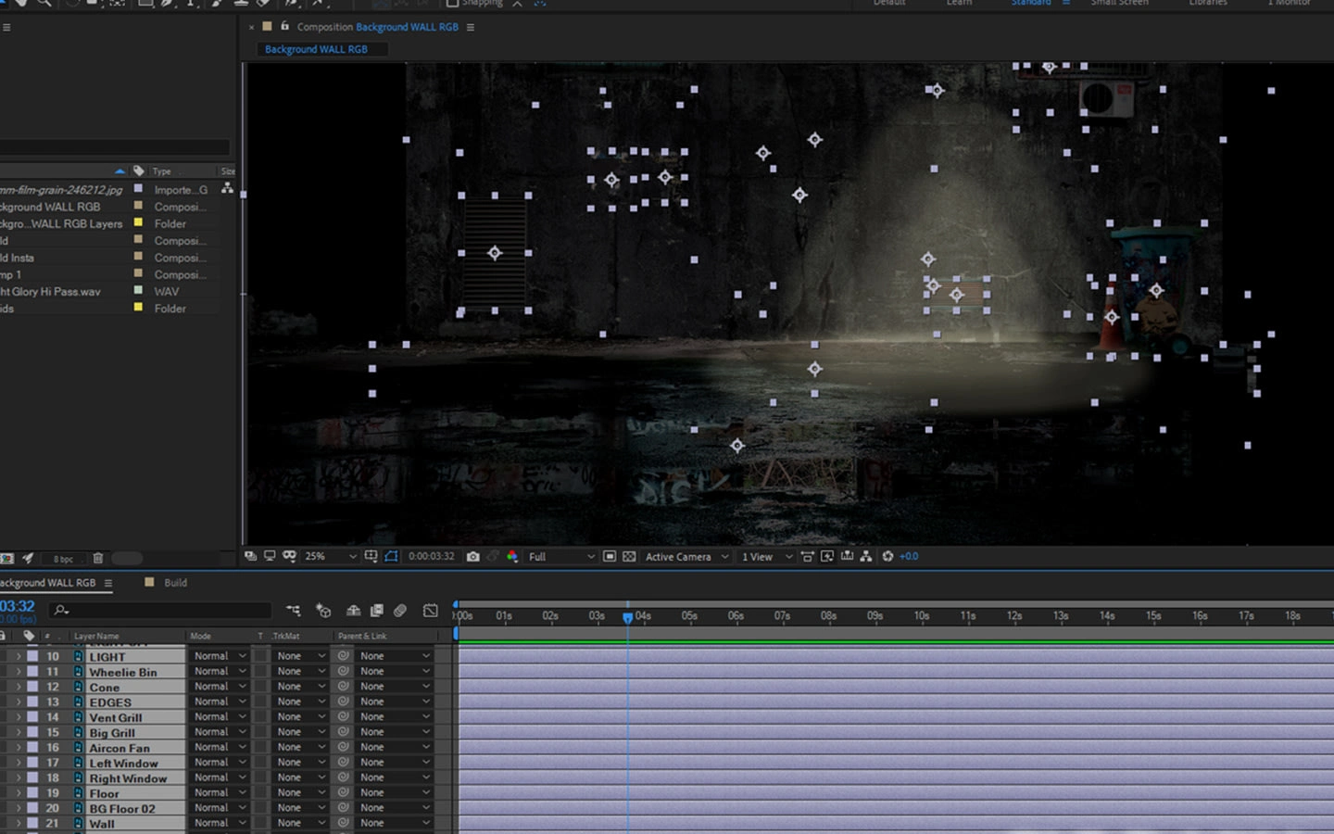Open the Active Camera view dropdown

point(686,556)
